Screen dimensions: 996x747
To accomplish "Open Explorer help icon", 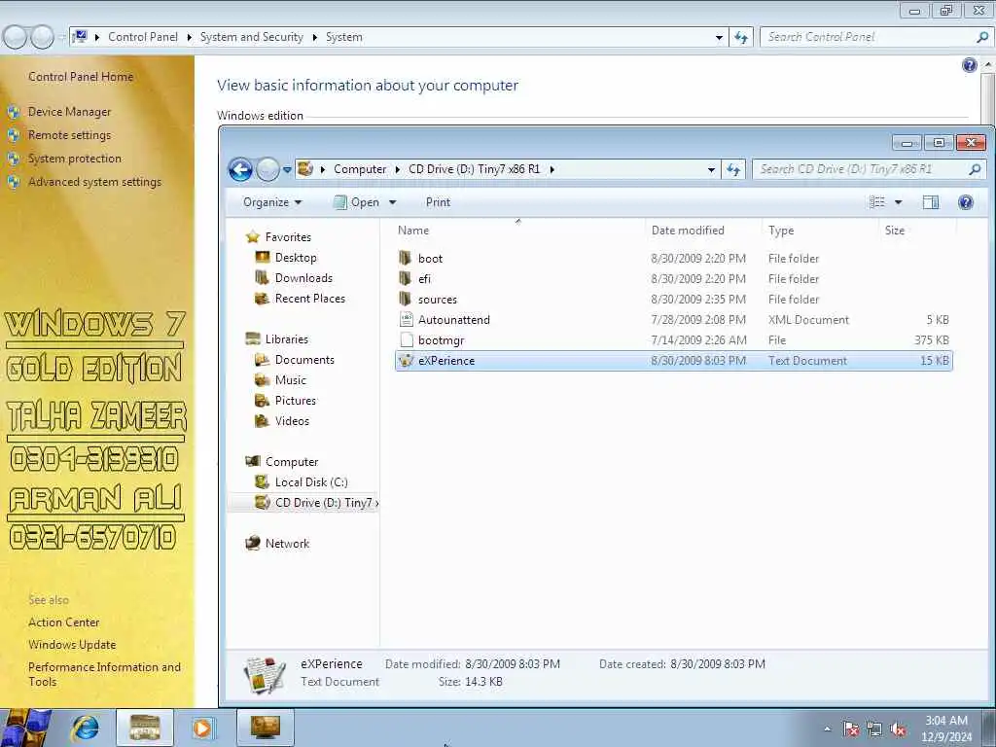I will [966, 202].
